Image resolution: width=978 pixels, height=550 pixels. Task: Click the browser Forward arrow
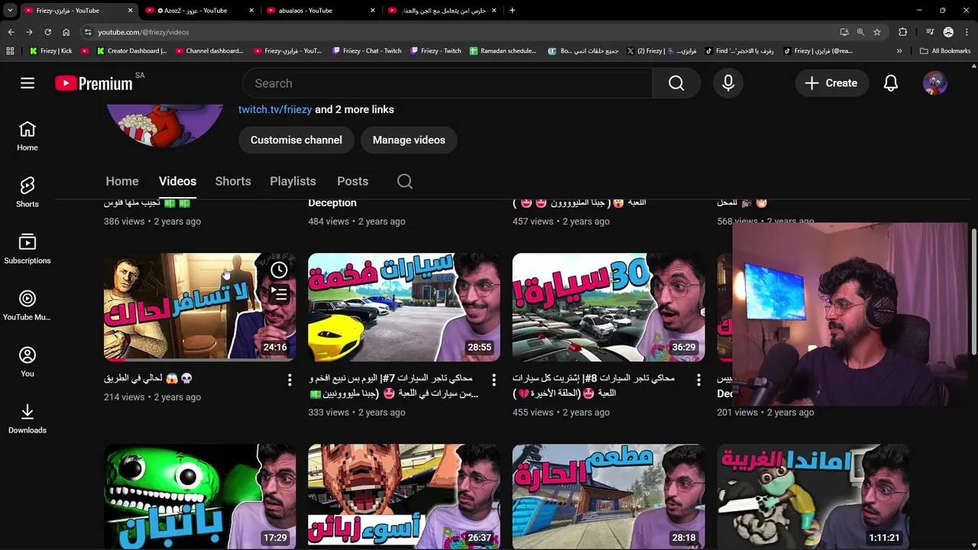click(29, 32)
